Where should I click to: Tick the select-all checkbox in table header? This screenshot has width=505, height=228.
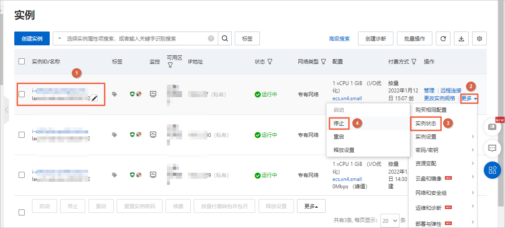[x=22, y=61]
